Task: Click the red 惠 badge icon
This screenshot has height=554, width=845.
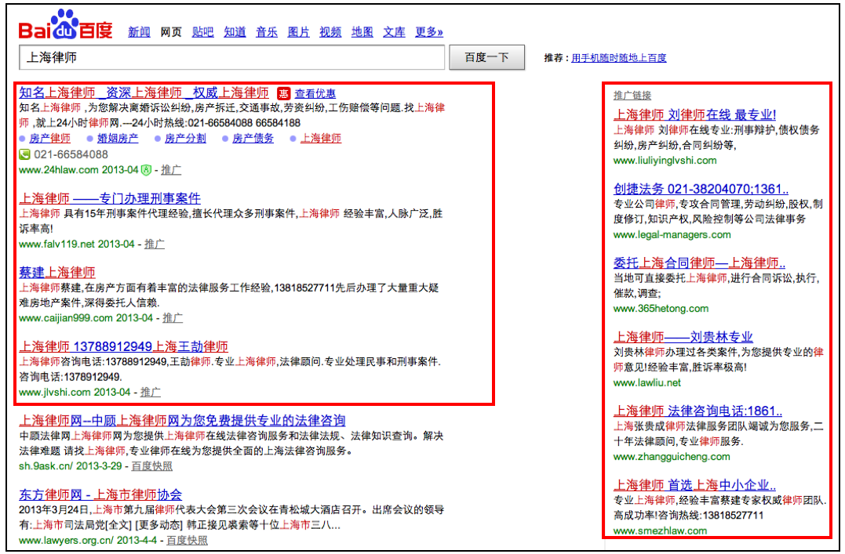Action: coord(283,93)
